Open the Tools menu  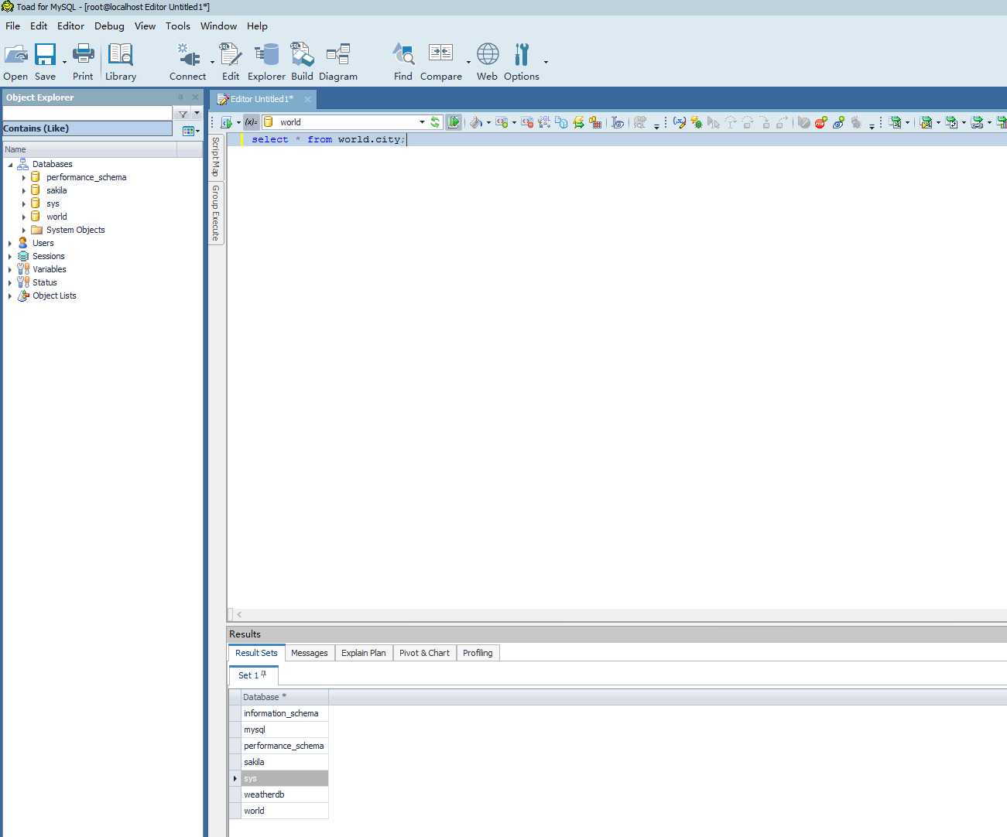(x=177, y=26)
